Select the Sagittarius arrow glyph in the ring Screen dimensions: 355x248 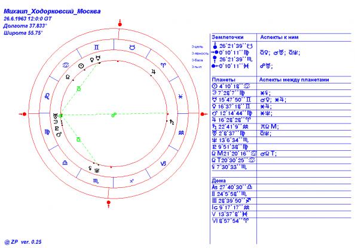(x=131, y=181)
